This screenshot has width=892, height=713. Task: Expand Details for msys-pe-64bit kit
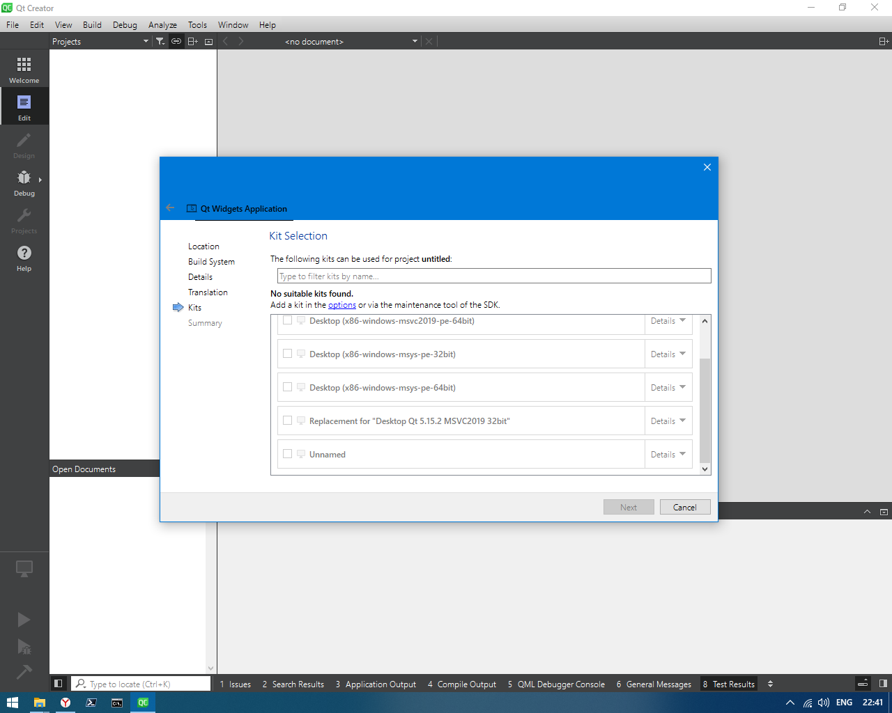(668, 388)
